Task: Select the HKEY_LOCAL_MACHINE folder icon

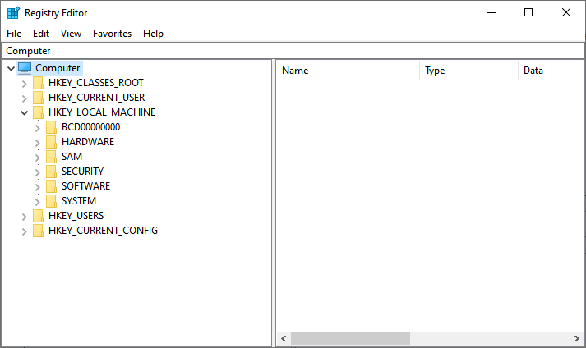Action: click(38, 112)
